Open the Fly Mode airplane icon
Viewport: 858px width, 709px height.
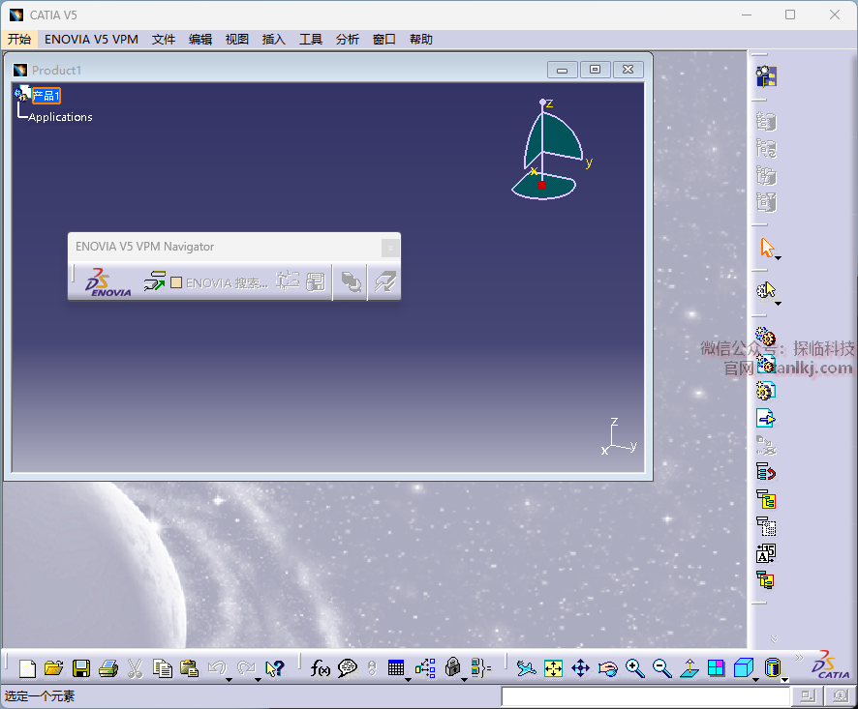[526, 668]
